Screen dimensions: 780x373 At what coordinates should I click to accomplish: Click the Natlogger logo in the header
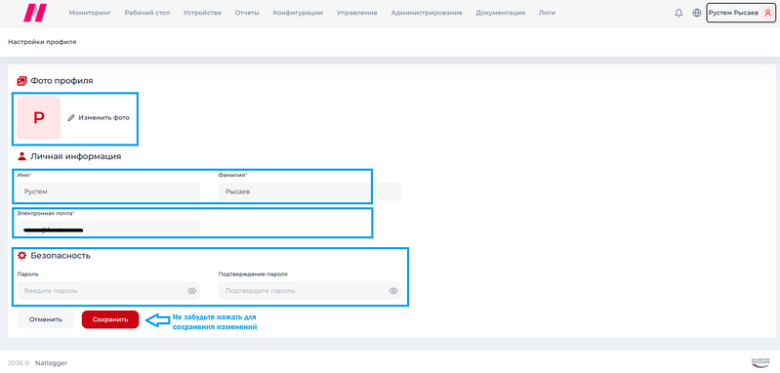pyautogui.click(x=35, y=13)
